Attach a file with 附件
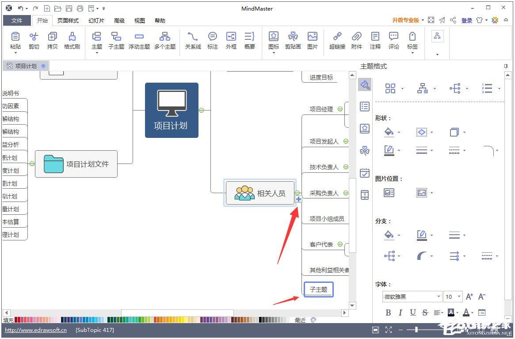515x339 pixels. (356, 40)
